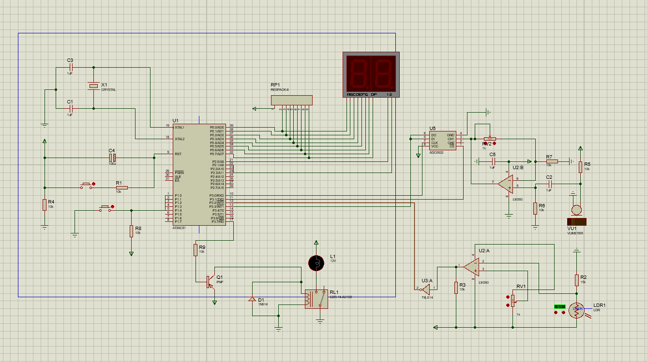Click the 12V lamp value label
The image size is (647, 362).
333,261
